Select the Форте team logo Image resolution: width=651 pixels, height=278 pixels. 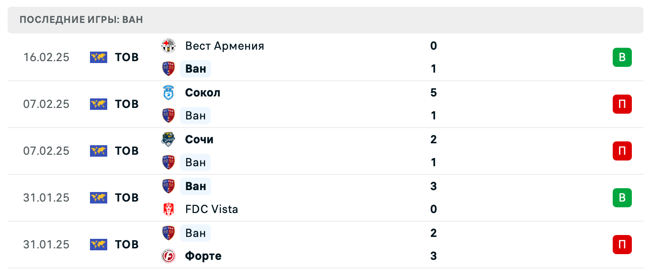coord(168,256)
